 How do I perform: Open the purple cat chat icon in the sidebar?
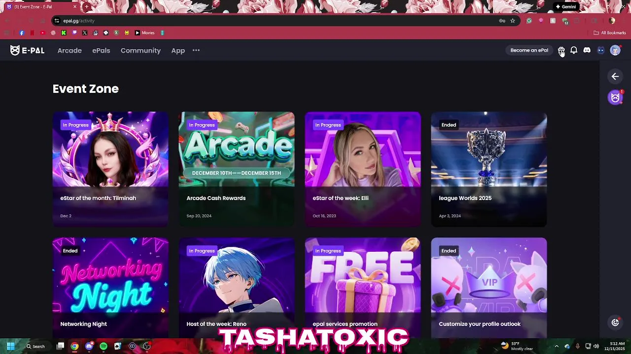tap(615, 97)
